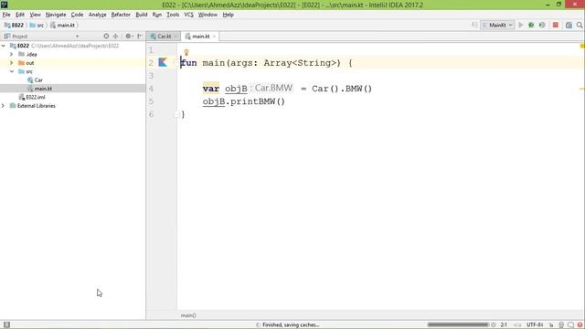
Task: Open the Tools menu
Action: pyautogui.click(x=173, y=15)
